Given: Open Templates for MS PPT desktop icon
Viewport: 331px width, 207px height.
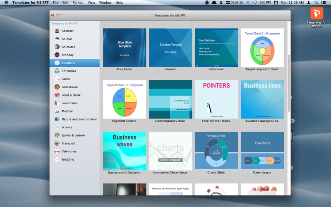Looking at the screenshot, I should click(317, 17).
